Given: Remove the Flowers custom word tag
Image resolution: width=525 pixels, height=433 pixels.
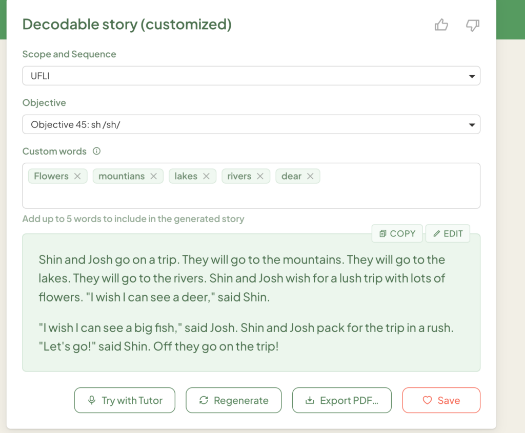Looking at the screenshot, I should pos(77,176).
